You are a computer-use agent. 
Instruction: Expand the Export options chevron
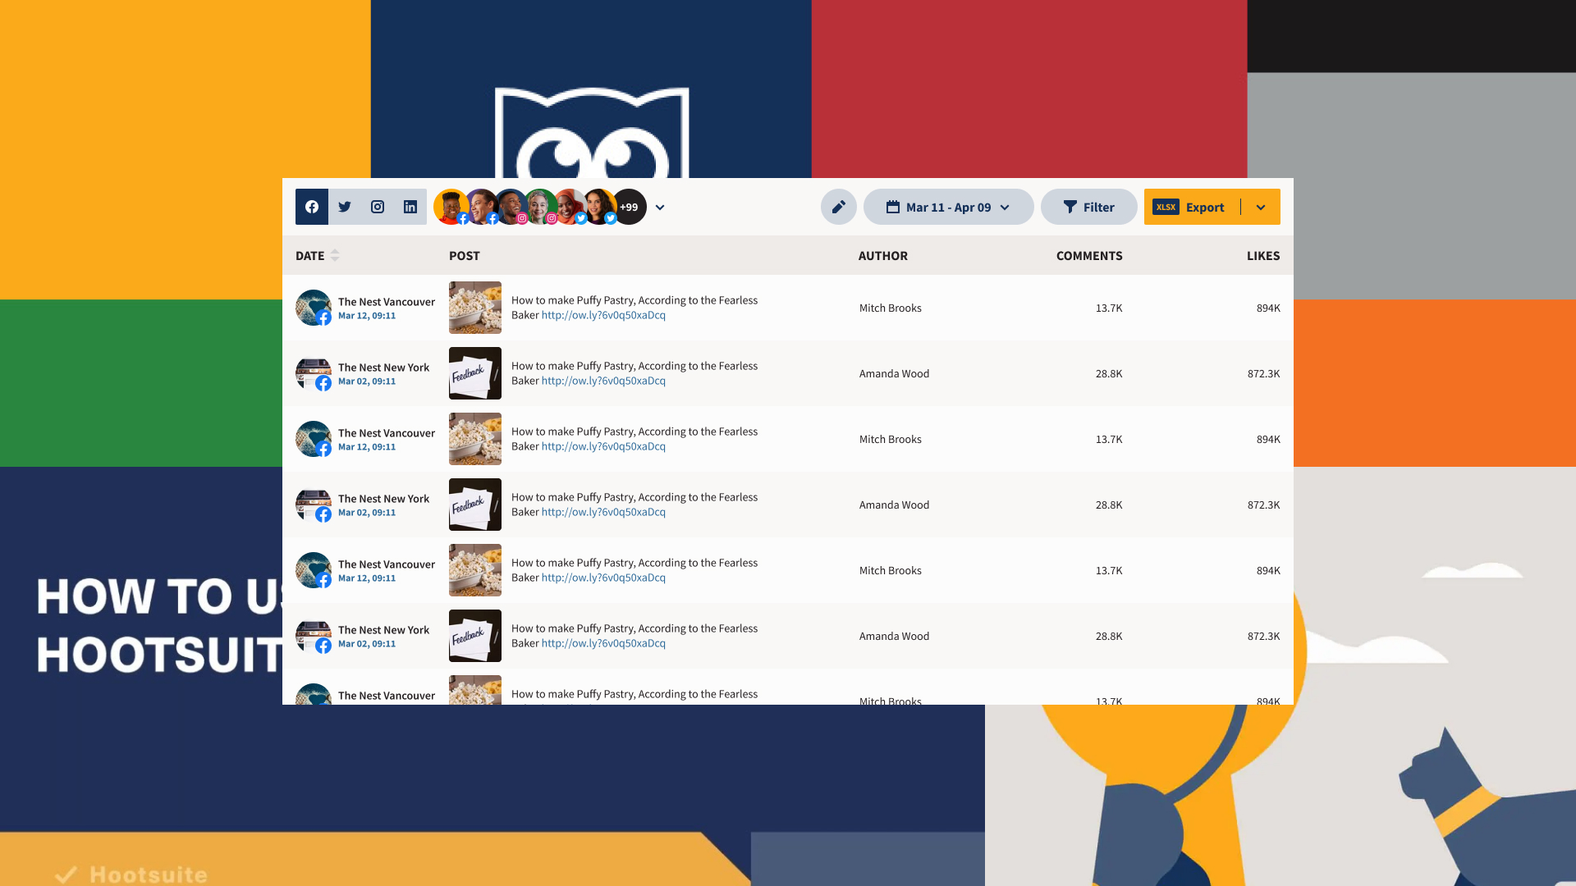1262,207
